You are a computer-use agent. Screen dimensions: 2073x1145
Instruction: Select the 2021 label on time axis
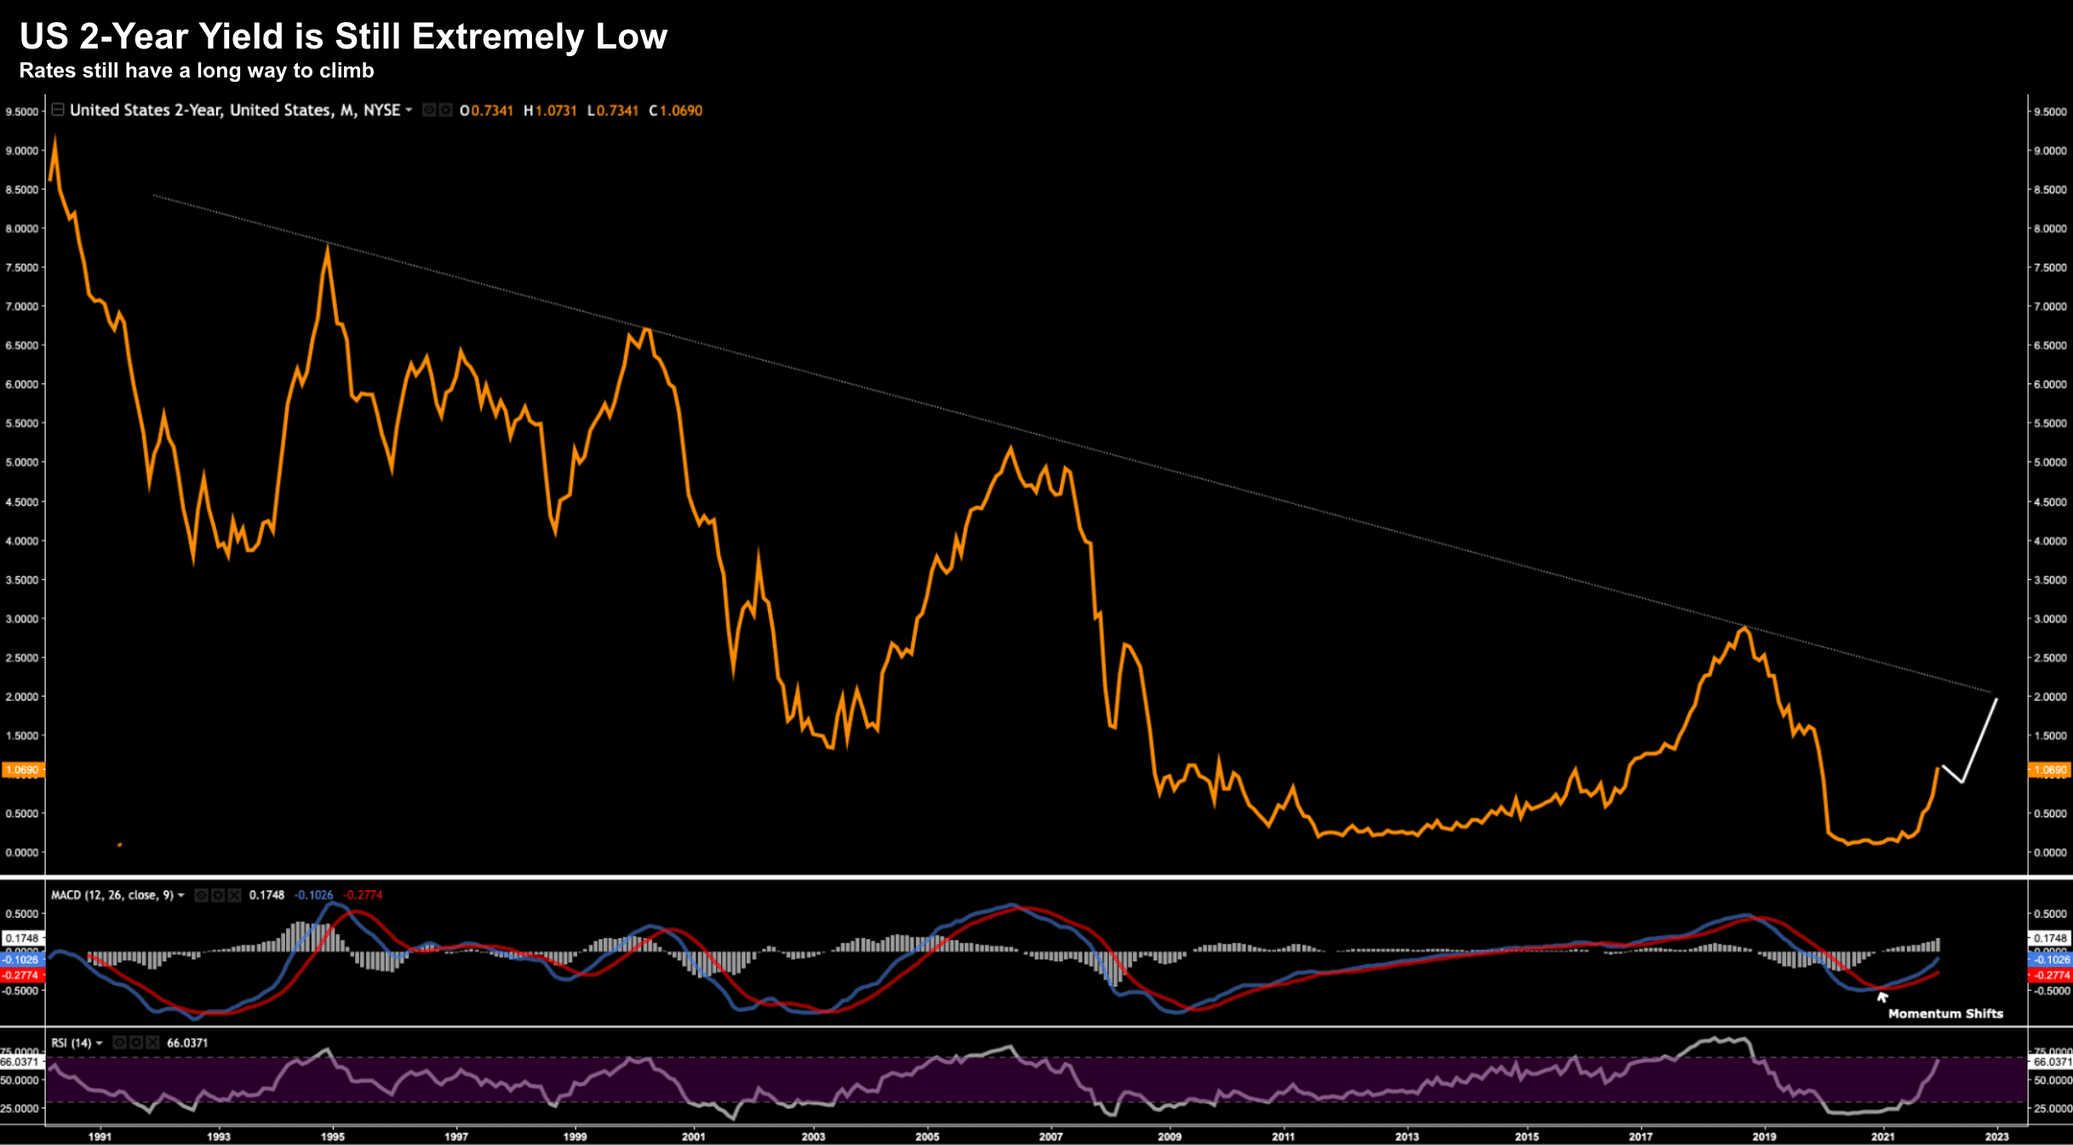(1882, 1136)
